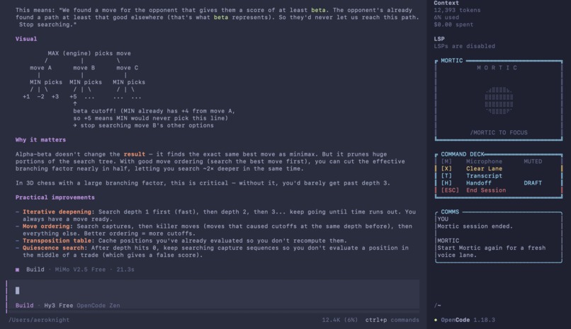Click the Iterative deepening bullet term
The width and height of the screenshot is (571, 329).
click(57, 212)
